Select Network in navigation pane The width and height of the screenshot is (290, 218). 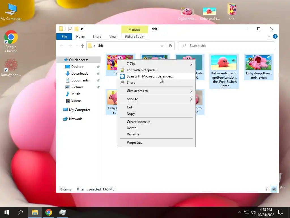point(75,119)
